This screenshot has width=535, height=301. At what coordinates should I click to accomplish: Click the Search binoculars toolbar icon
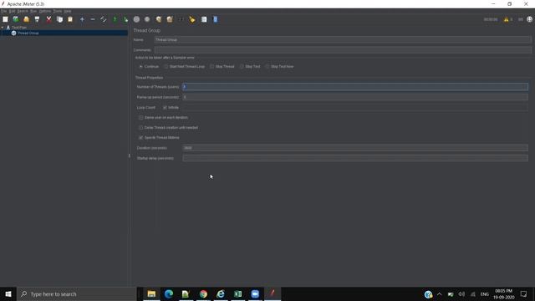(x=181, y=19)
